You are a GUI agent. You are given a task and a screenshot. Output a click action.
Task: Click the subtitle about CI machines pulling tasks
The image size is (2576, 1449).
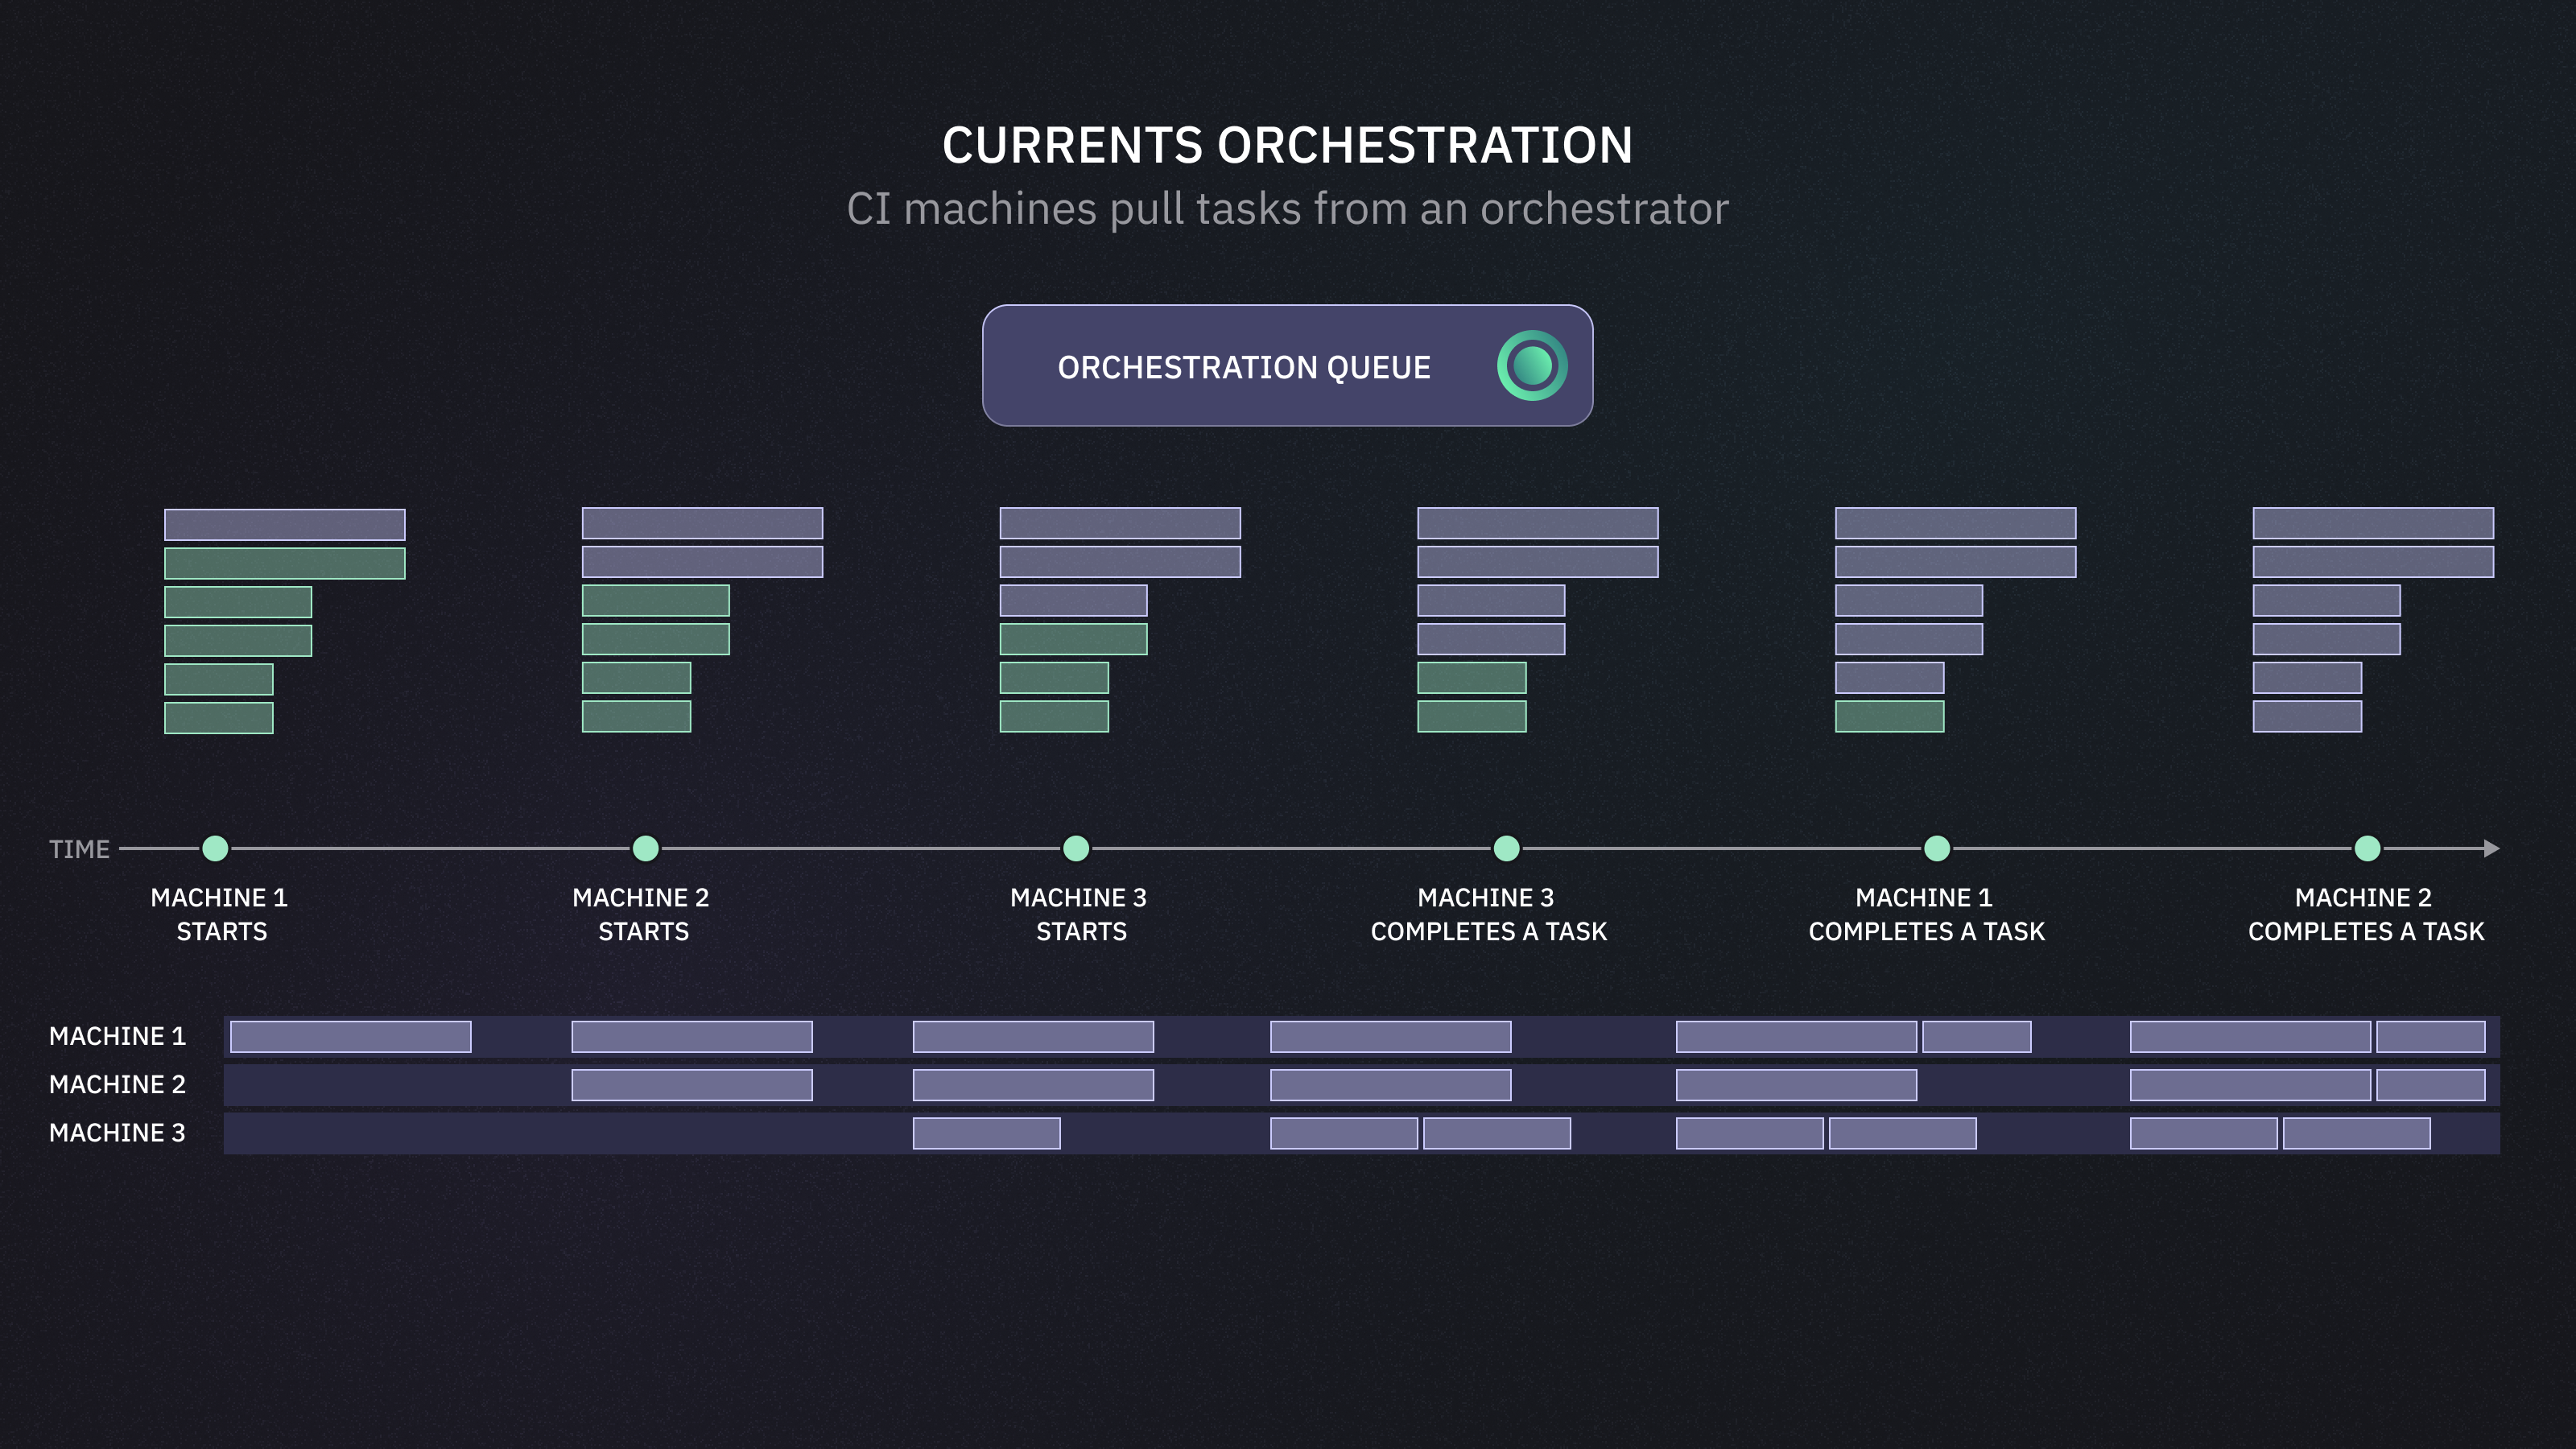(x=1287, y=209)
